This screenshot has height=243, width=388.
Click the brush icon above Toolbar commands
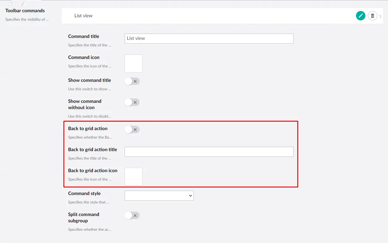pos(22,4)
